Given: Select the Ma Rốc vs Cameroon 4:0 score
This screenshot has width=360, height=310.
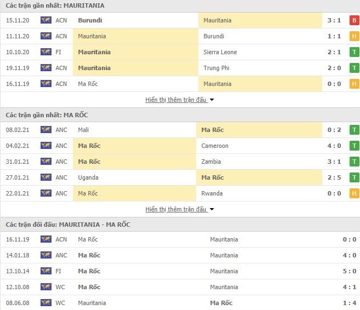Looking at the screenshot, I should pos(335,146).
